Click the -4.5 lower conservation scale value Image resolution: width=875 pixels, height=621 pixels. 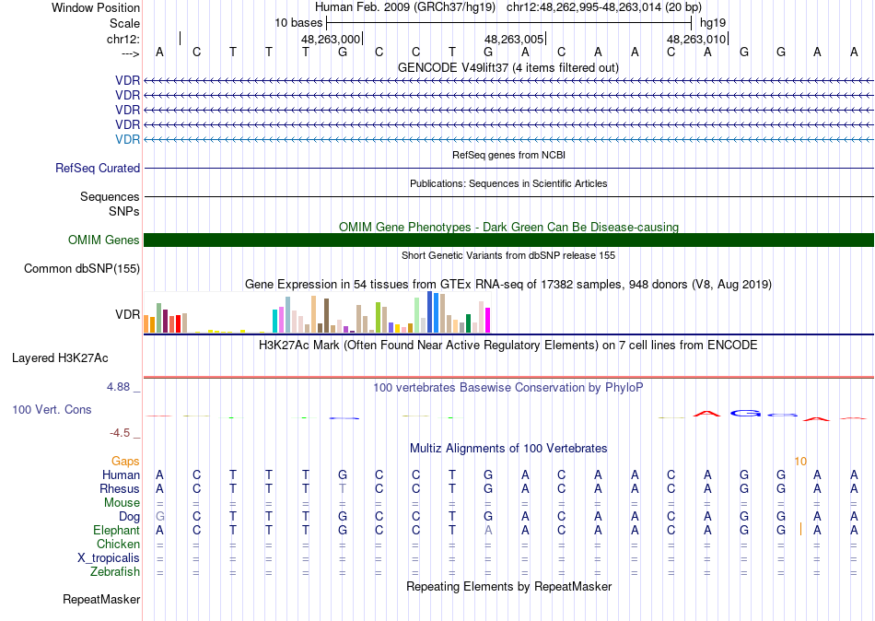tap(120, 433)
